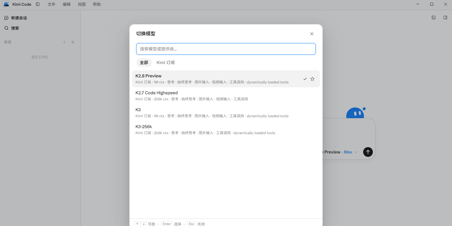Select the K2.8 Preview model
The width and height of the screenshot is (452, 226).
pyautogui.click(x=226, y=79)
